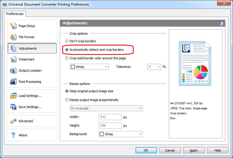Select Automatically detect and crop borders
The height and width of the screenshot is (158, 233).
pyautogui.click(x=67, y=50)
